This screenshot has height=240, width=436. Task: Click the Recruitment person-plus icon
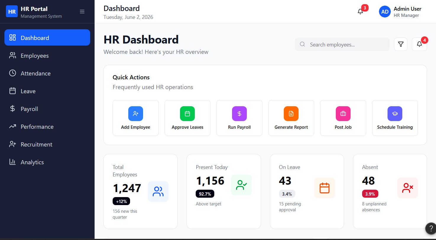[12, 144]
